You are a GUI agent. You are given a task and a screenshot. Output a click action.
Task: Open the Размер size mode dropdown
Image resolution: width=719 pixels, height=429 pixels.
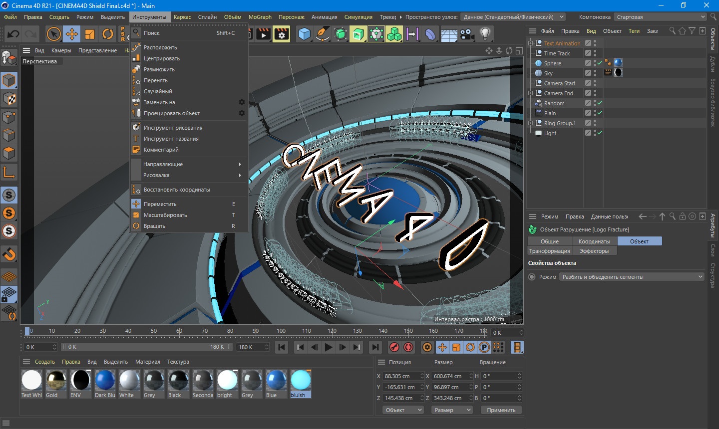(452, 410)
